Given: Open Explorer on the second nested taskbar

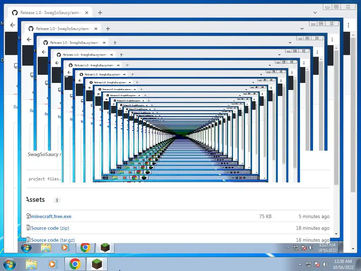Looking at the screenshot, I should [x=46, y=248].
